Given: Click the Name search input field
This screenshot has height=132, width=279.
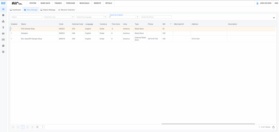Looking at the screenshot, I should 27,17.
